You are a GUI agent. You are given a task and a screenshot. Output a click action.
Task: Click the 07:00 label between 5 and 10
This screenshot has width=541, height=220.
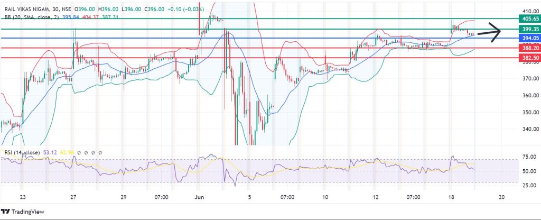tap(287, 198)
